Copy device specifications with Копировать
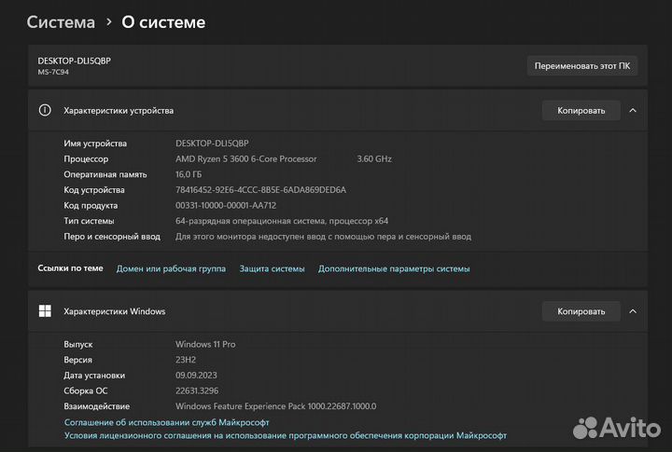 [581, 110]
